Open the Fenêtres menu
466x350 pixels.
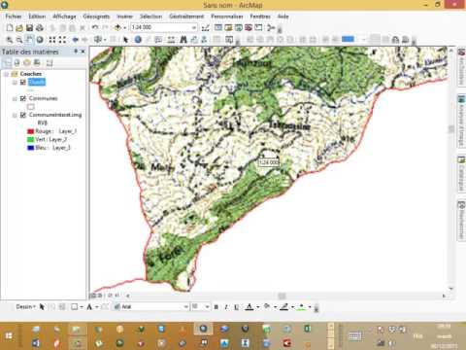260,17
